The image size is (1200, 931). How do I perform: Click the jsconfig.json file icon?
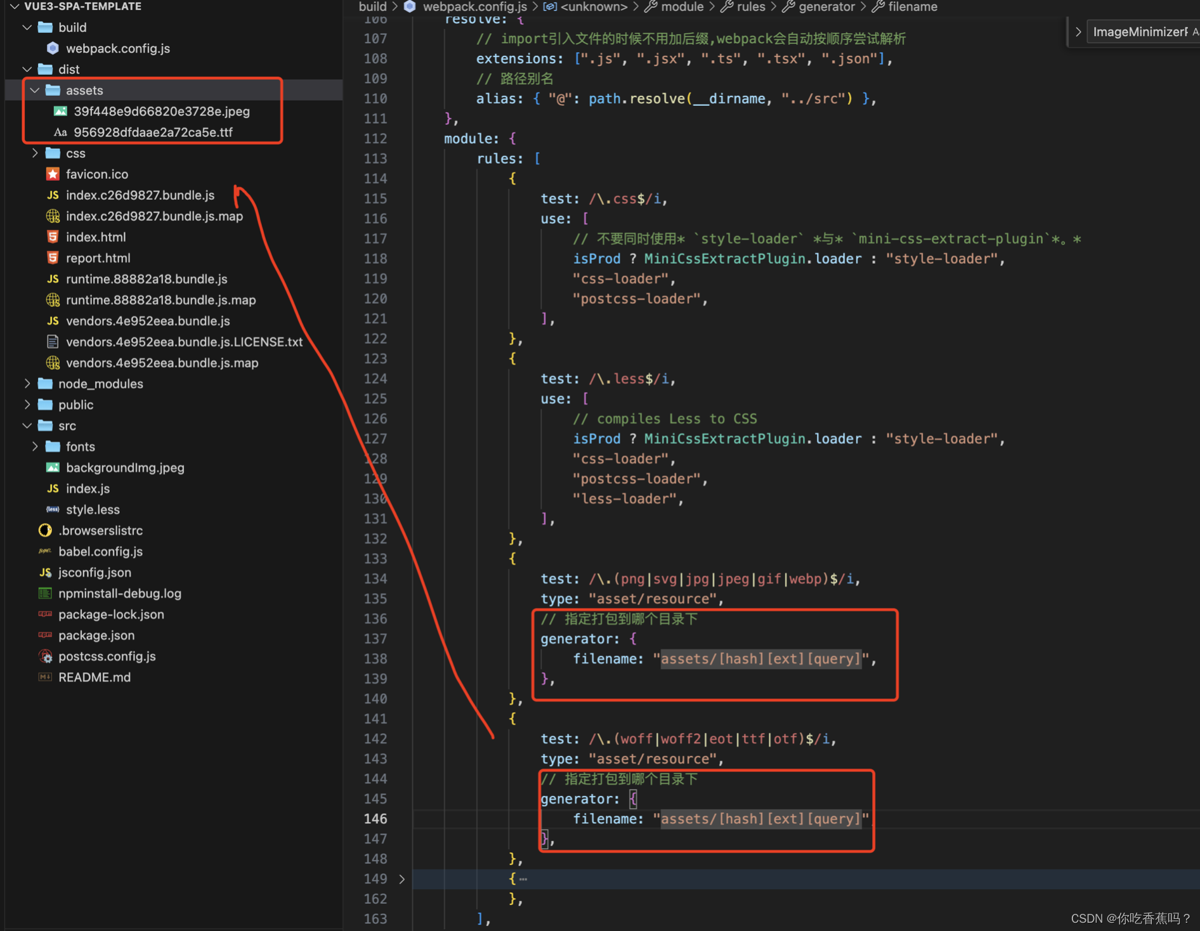[46, 572]
